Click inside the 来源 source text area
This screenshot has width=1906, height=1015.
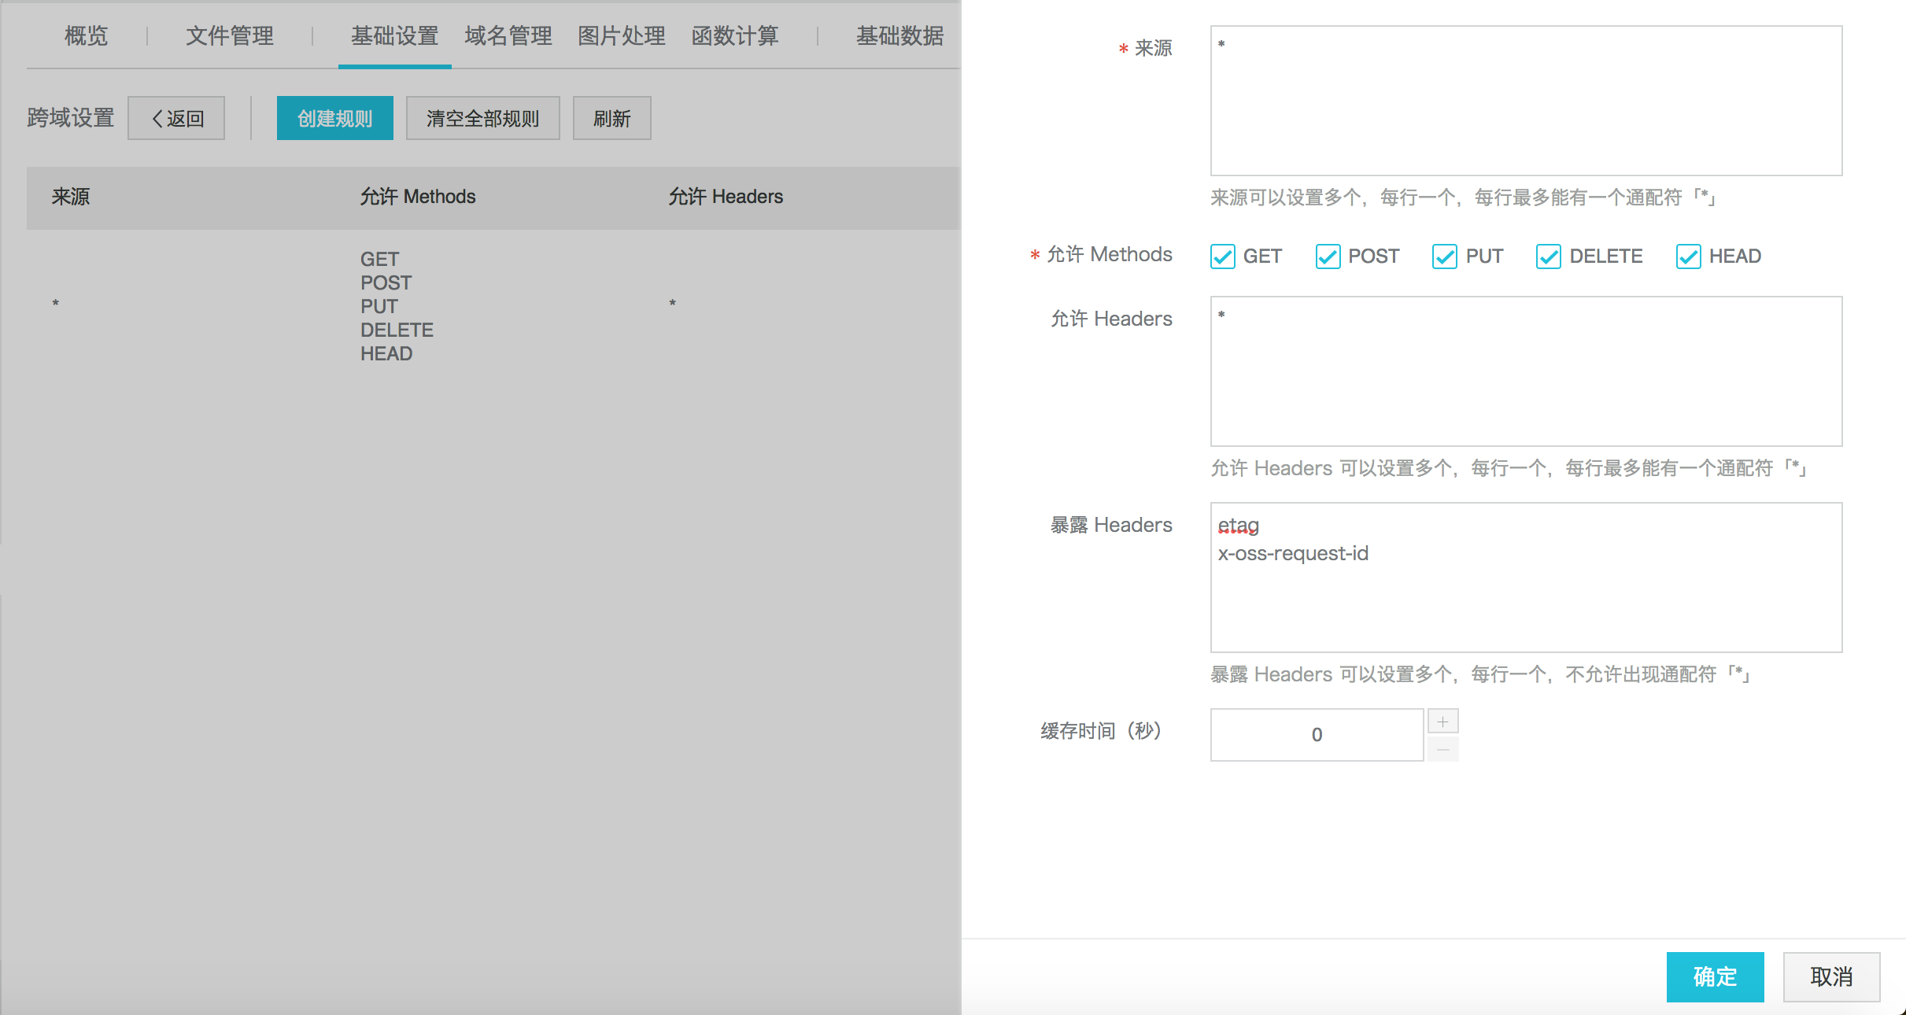coord(1525,101)
